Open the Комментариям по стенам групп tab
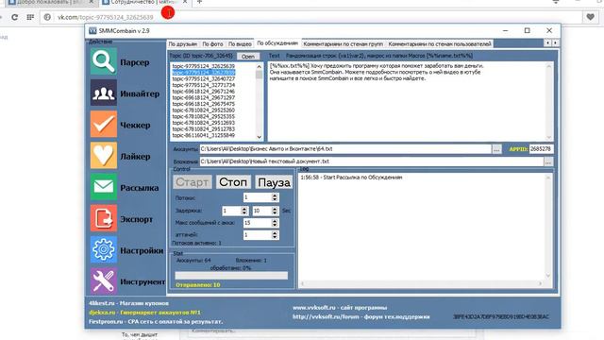This screenshot has width=604, height=340. [x=344, y=44]
